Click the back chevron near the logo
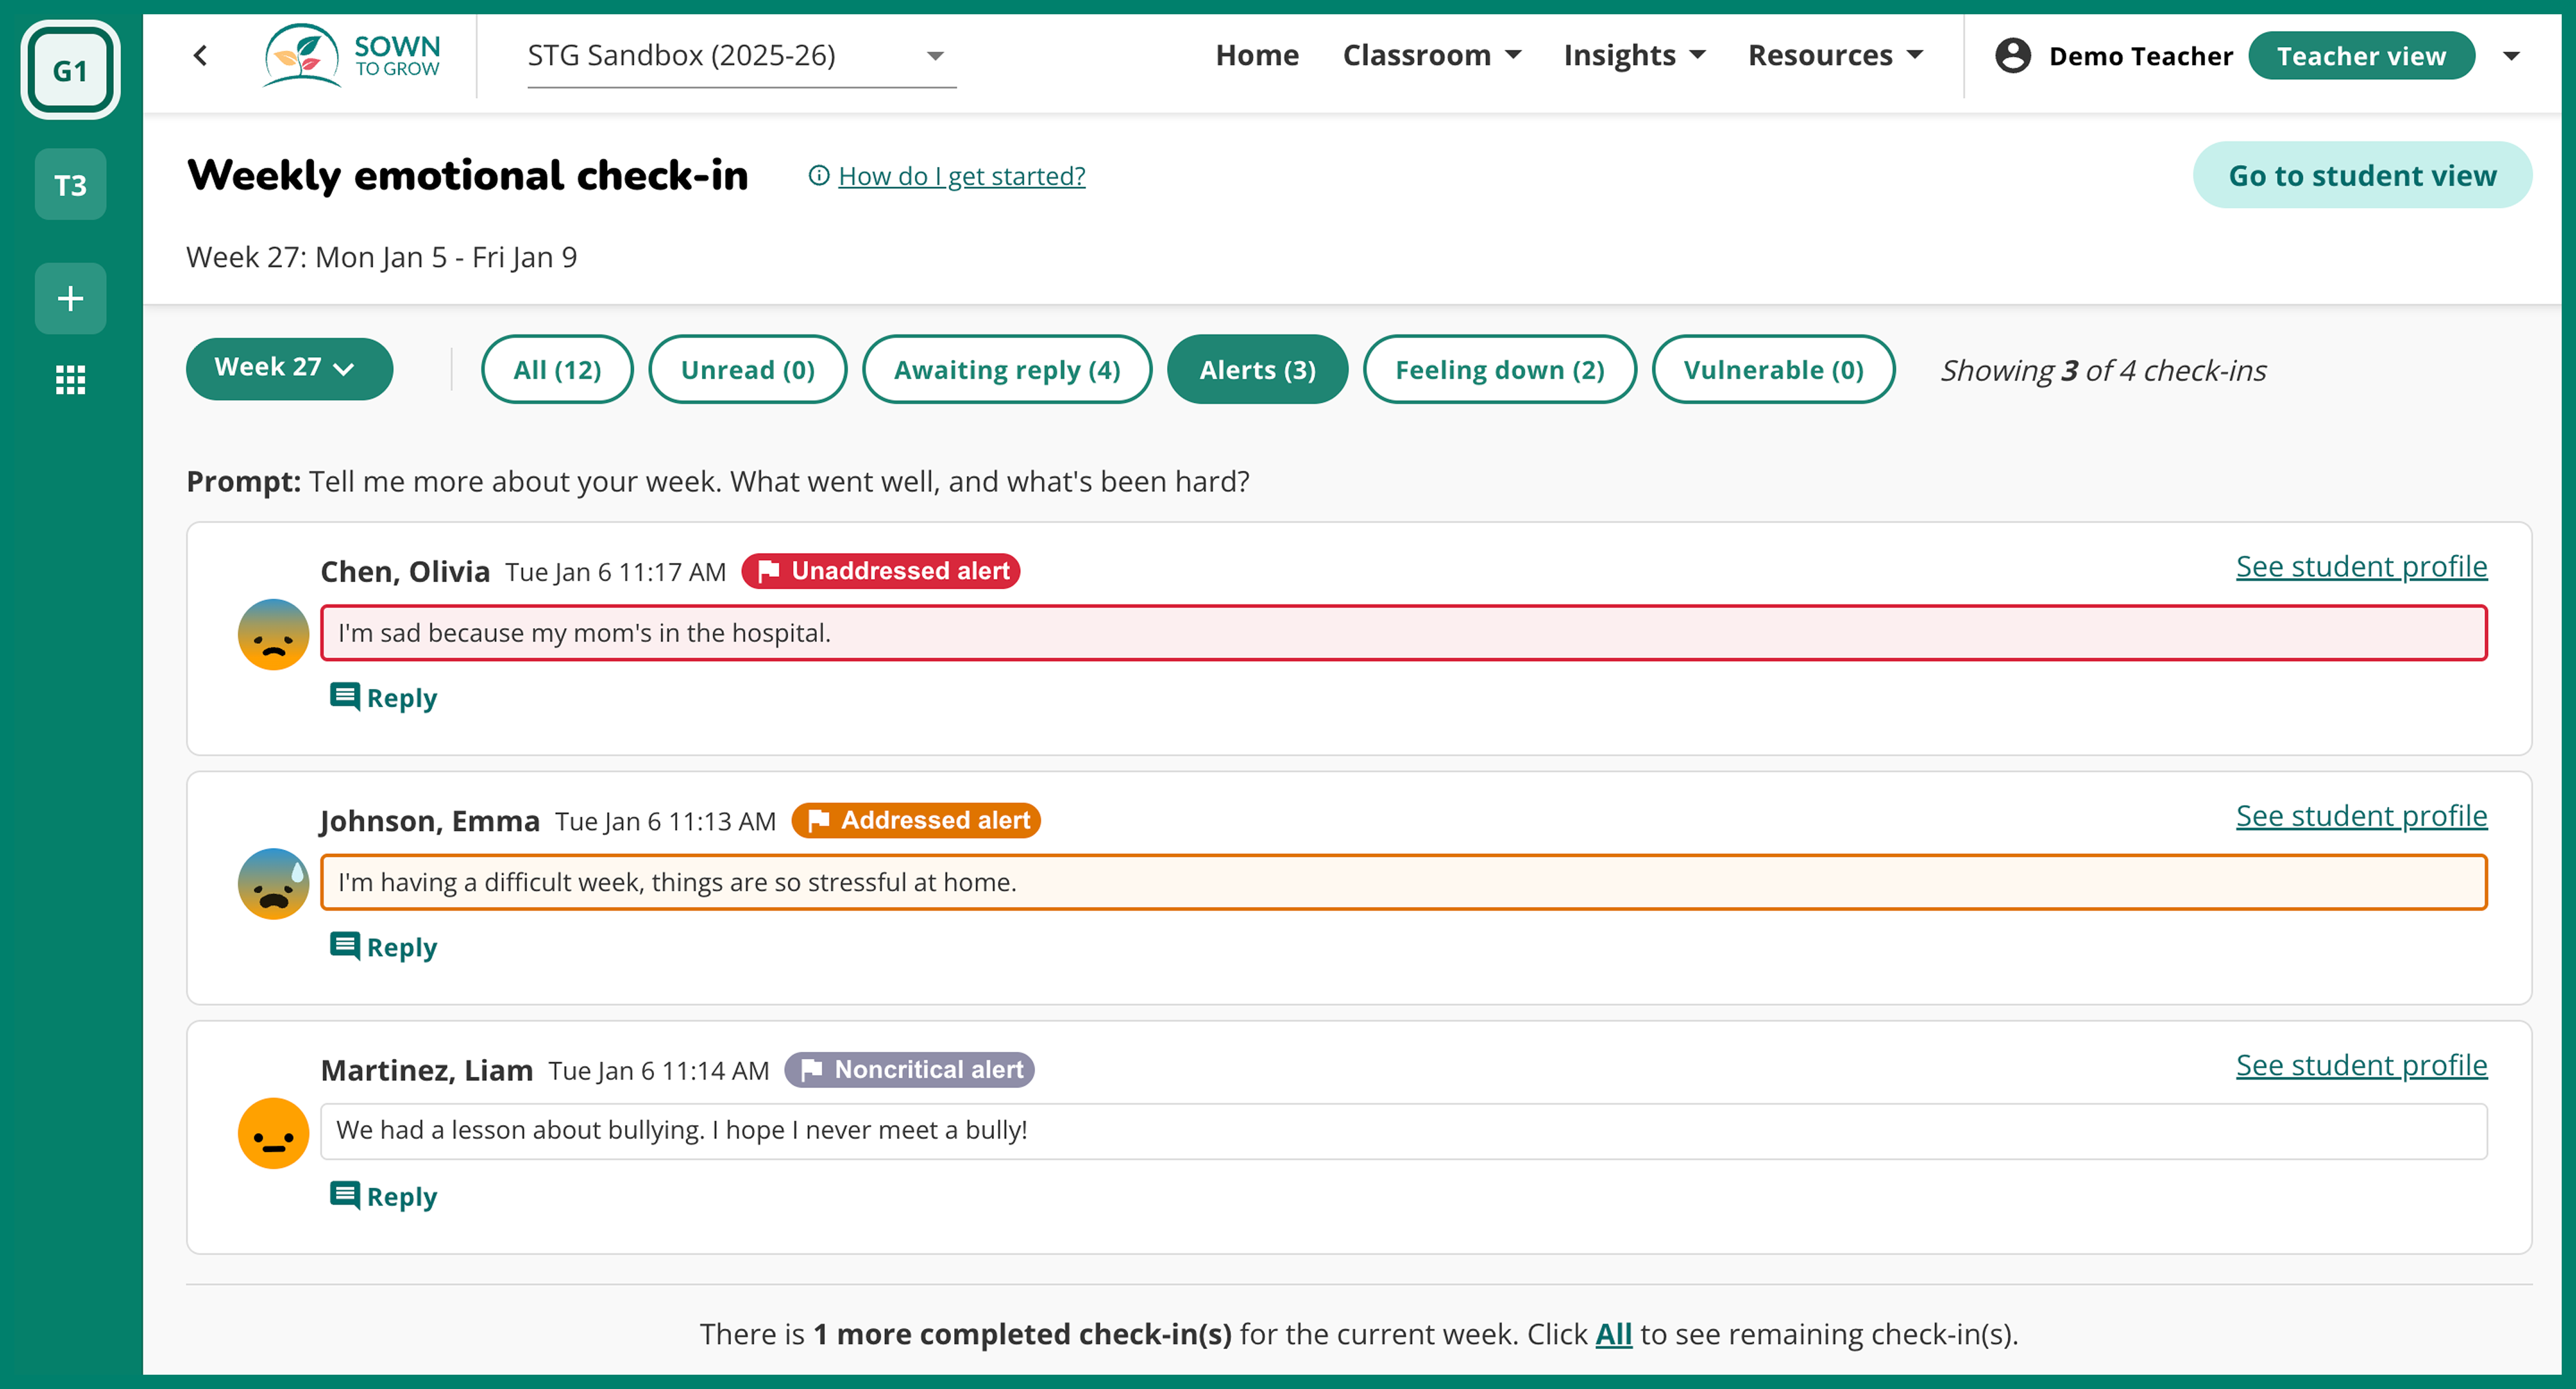This screenshot has width=2576, height=1389. 200,56
